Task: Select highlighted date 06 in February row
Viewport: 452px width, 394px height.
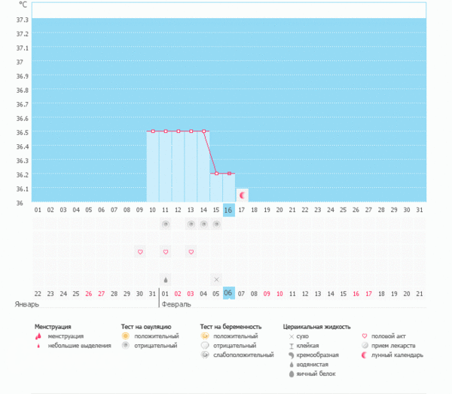Action: point(229,293)
